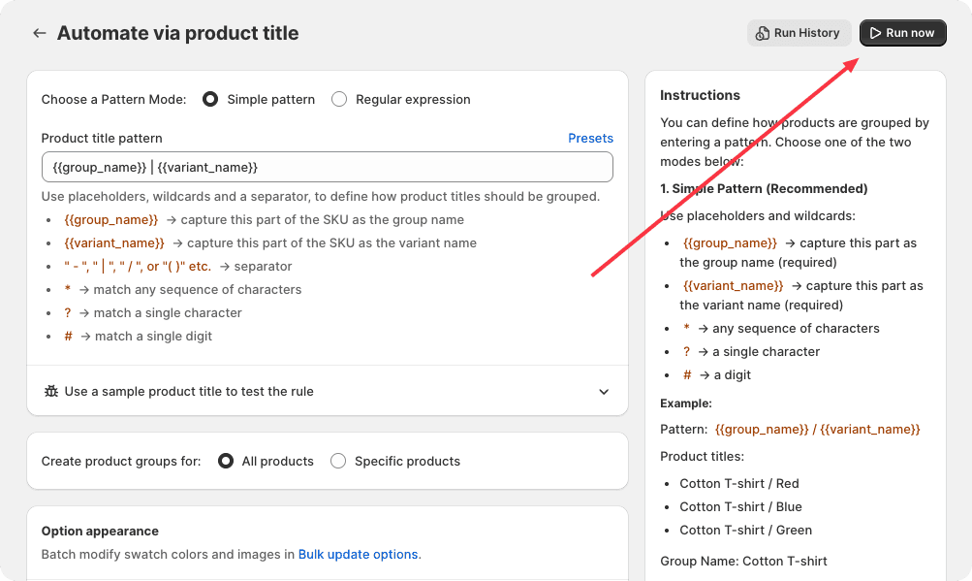Click the 'Choose a Pattern Mode:' label
The image size is (972, 581).
[113, 99]
